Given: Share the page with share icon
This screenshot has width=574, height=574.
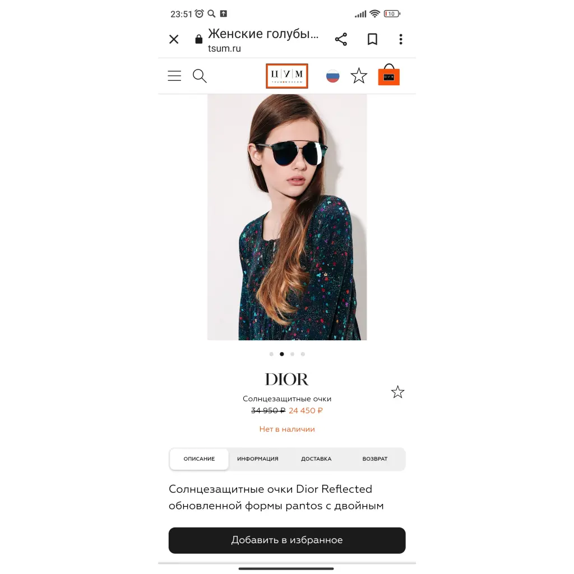Looking at the screenshot, I should pyautogui.click(x=341, y=39).
